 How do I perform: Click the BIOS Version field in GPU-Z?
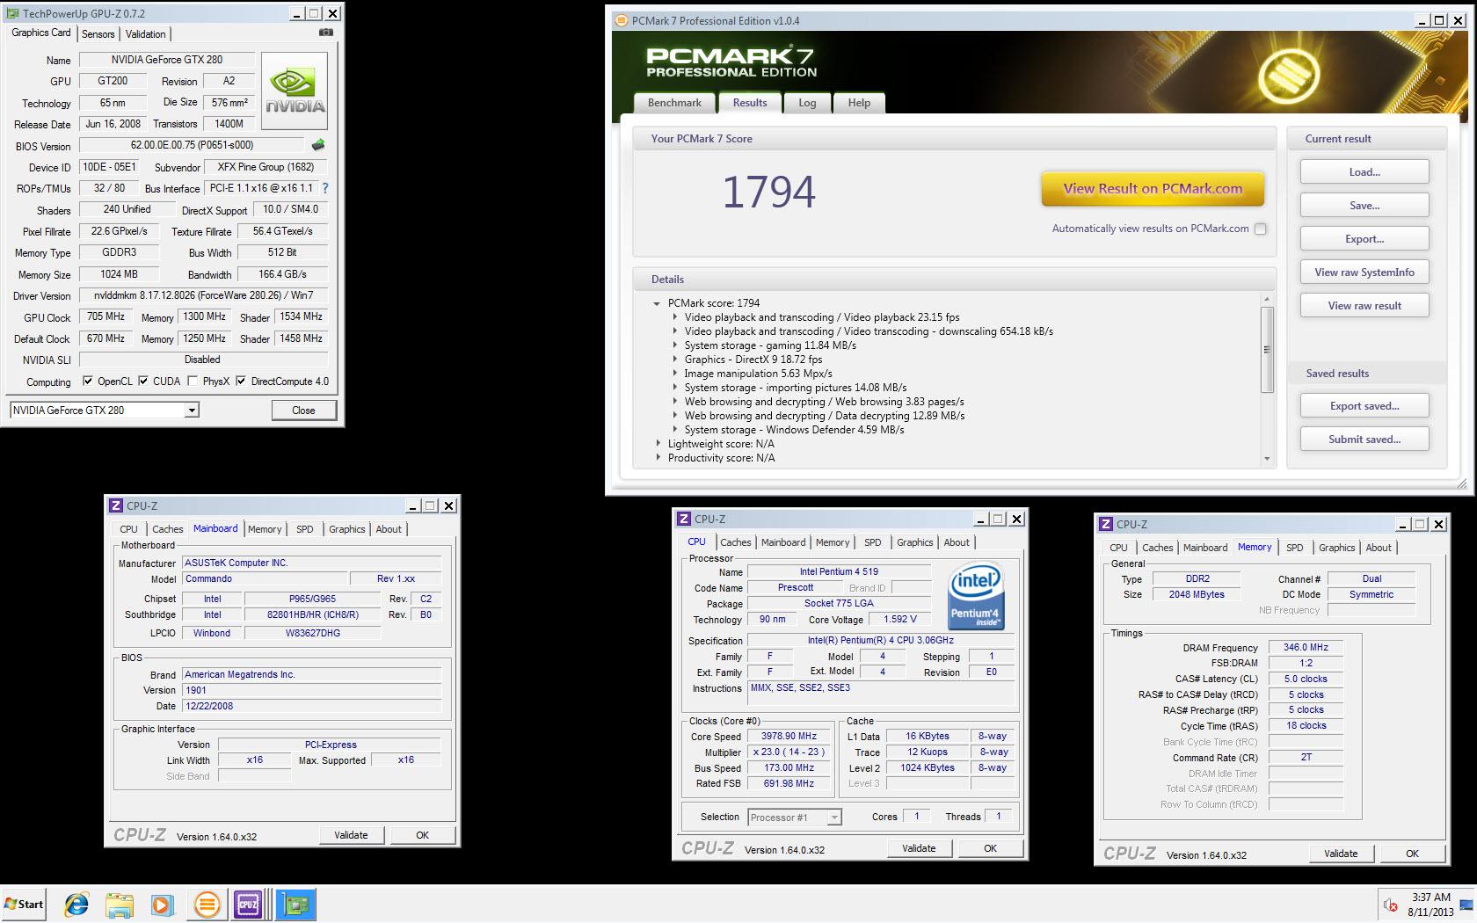(x=192, y=146)
